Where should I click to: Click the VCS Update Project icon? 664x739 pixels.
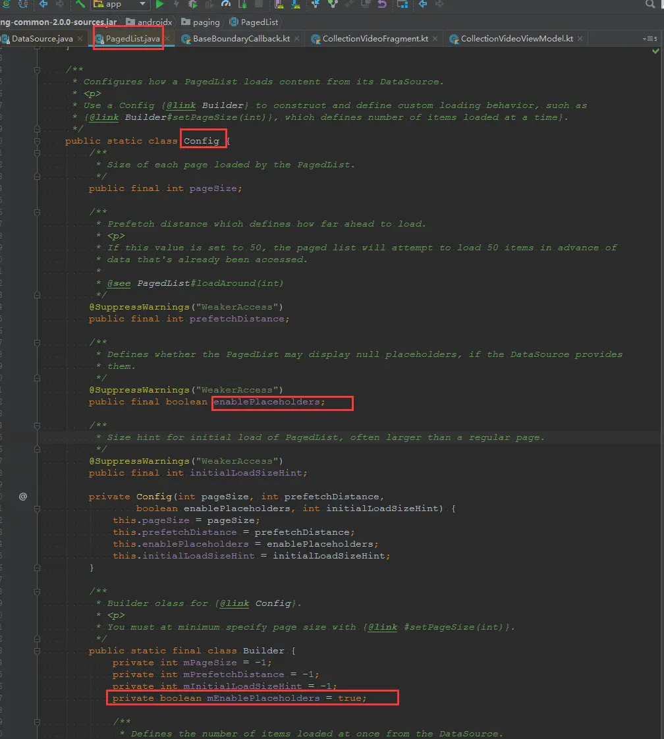pos(316,4)
